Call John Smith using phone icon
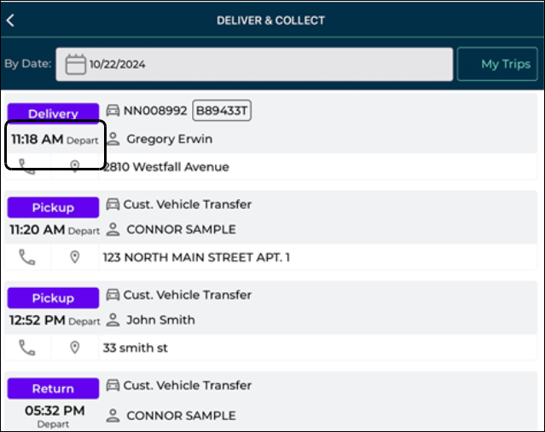This screenshot has width=545, height=432. pyautogui.click(x=27, y=347)
